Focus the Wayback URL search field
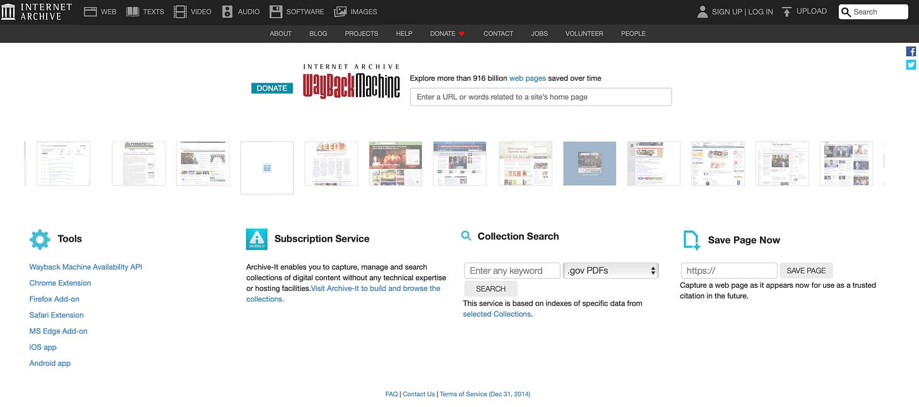The height and width of the screenshot is (407, 919). pos(541,97)
